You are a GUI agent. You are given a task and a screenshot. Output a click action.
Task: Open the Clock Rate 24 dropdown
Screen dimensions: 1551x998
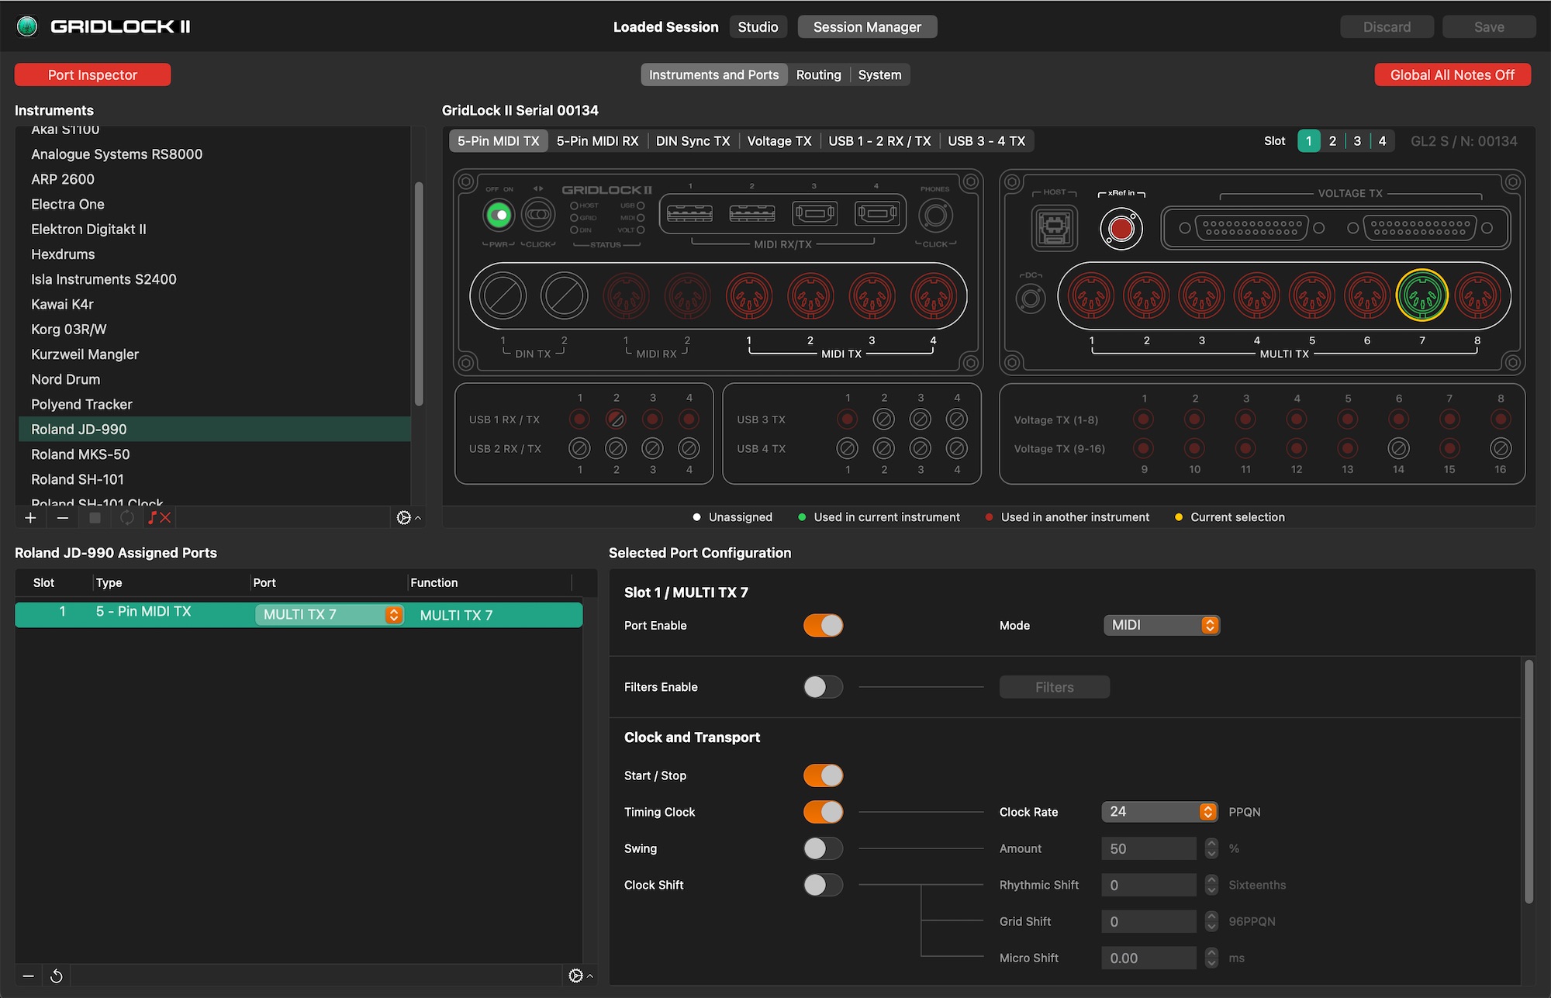[x=1159, y=812]
